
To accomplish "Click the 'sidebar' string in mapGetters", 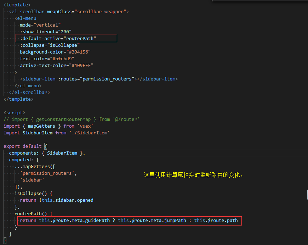I will pyautogui.click(x=32, y=180).
